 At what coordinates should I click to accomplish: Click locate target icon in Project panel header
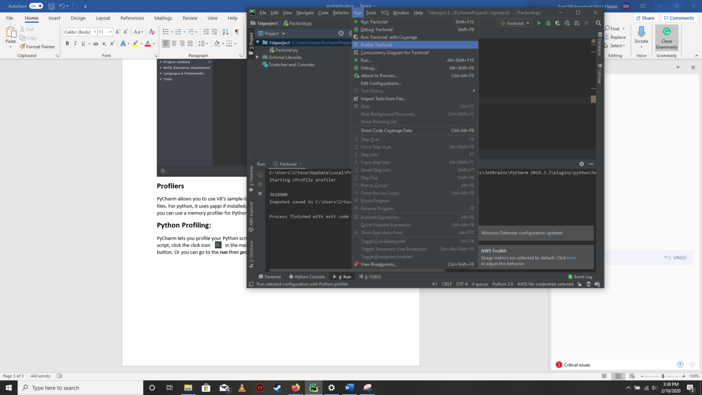pyautogui.click(x=341, y=33)
